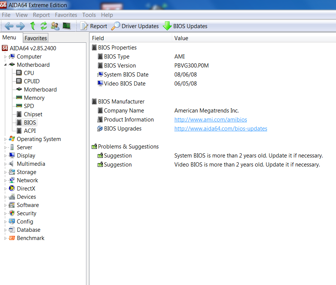Expand the Software tree node
Image resolution: width=336 pixels, height=285 pixels.
click(x=5, y=205)
